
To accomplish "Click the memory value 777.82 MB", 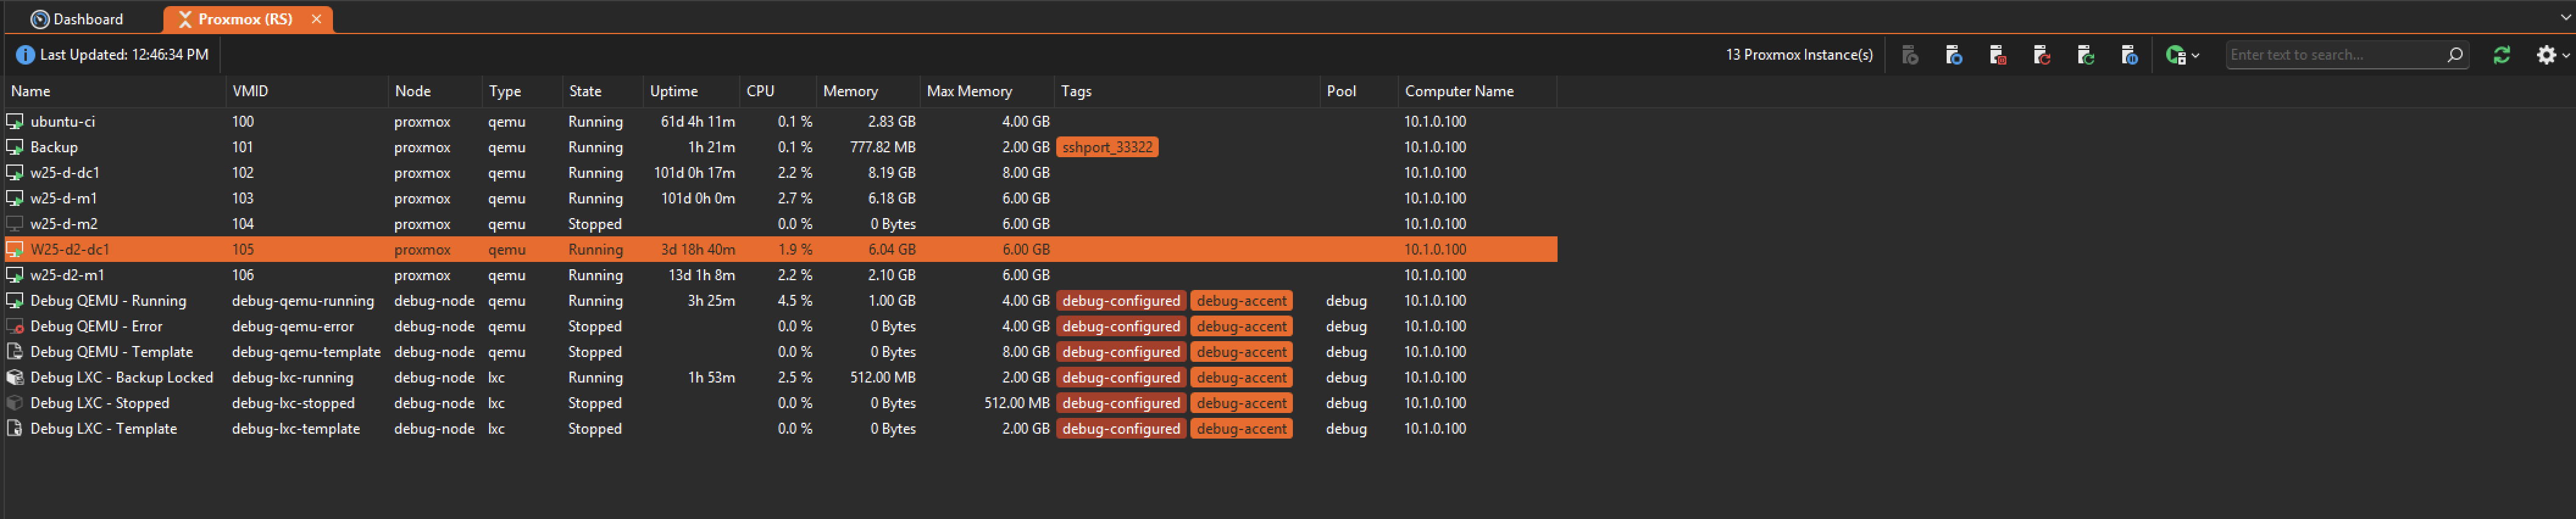I will 883,147.
